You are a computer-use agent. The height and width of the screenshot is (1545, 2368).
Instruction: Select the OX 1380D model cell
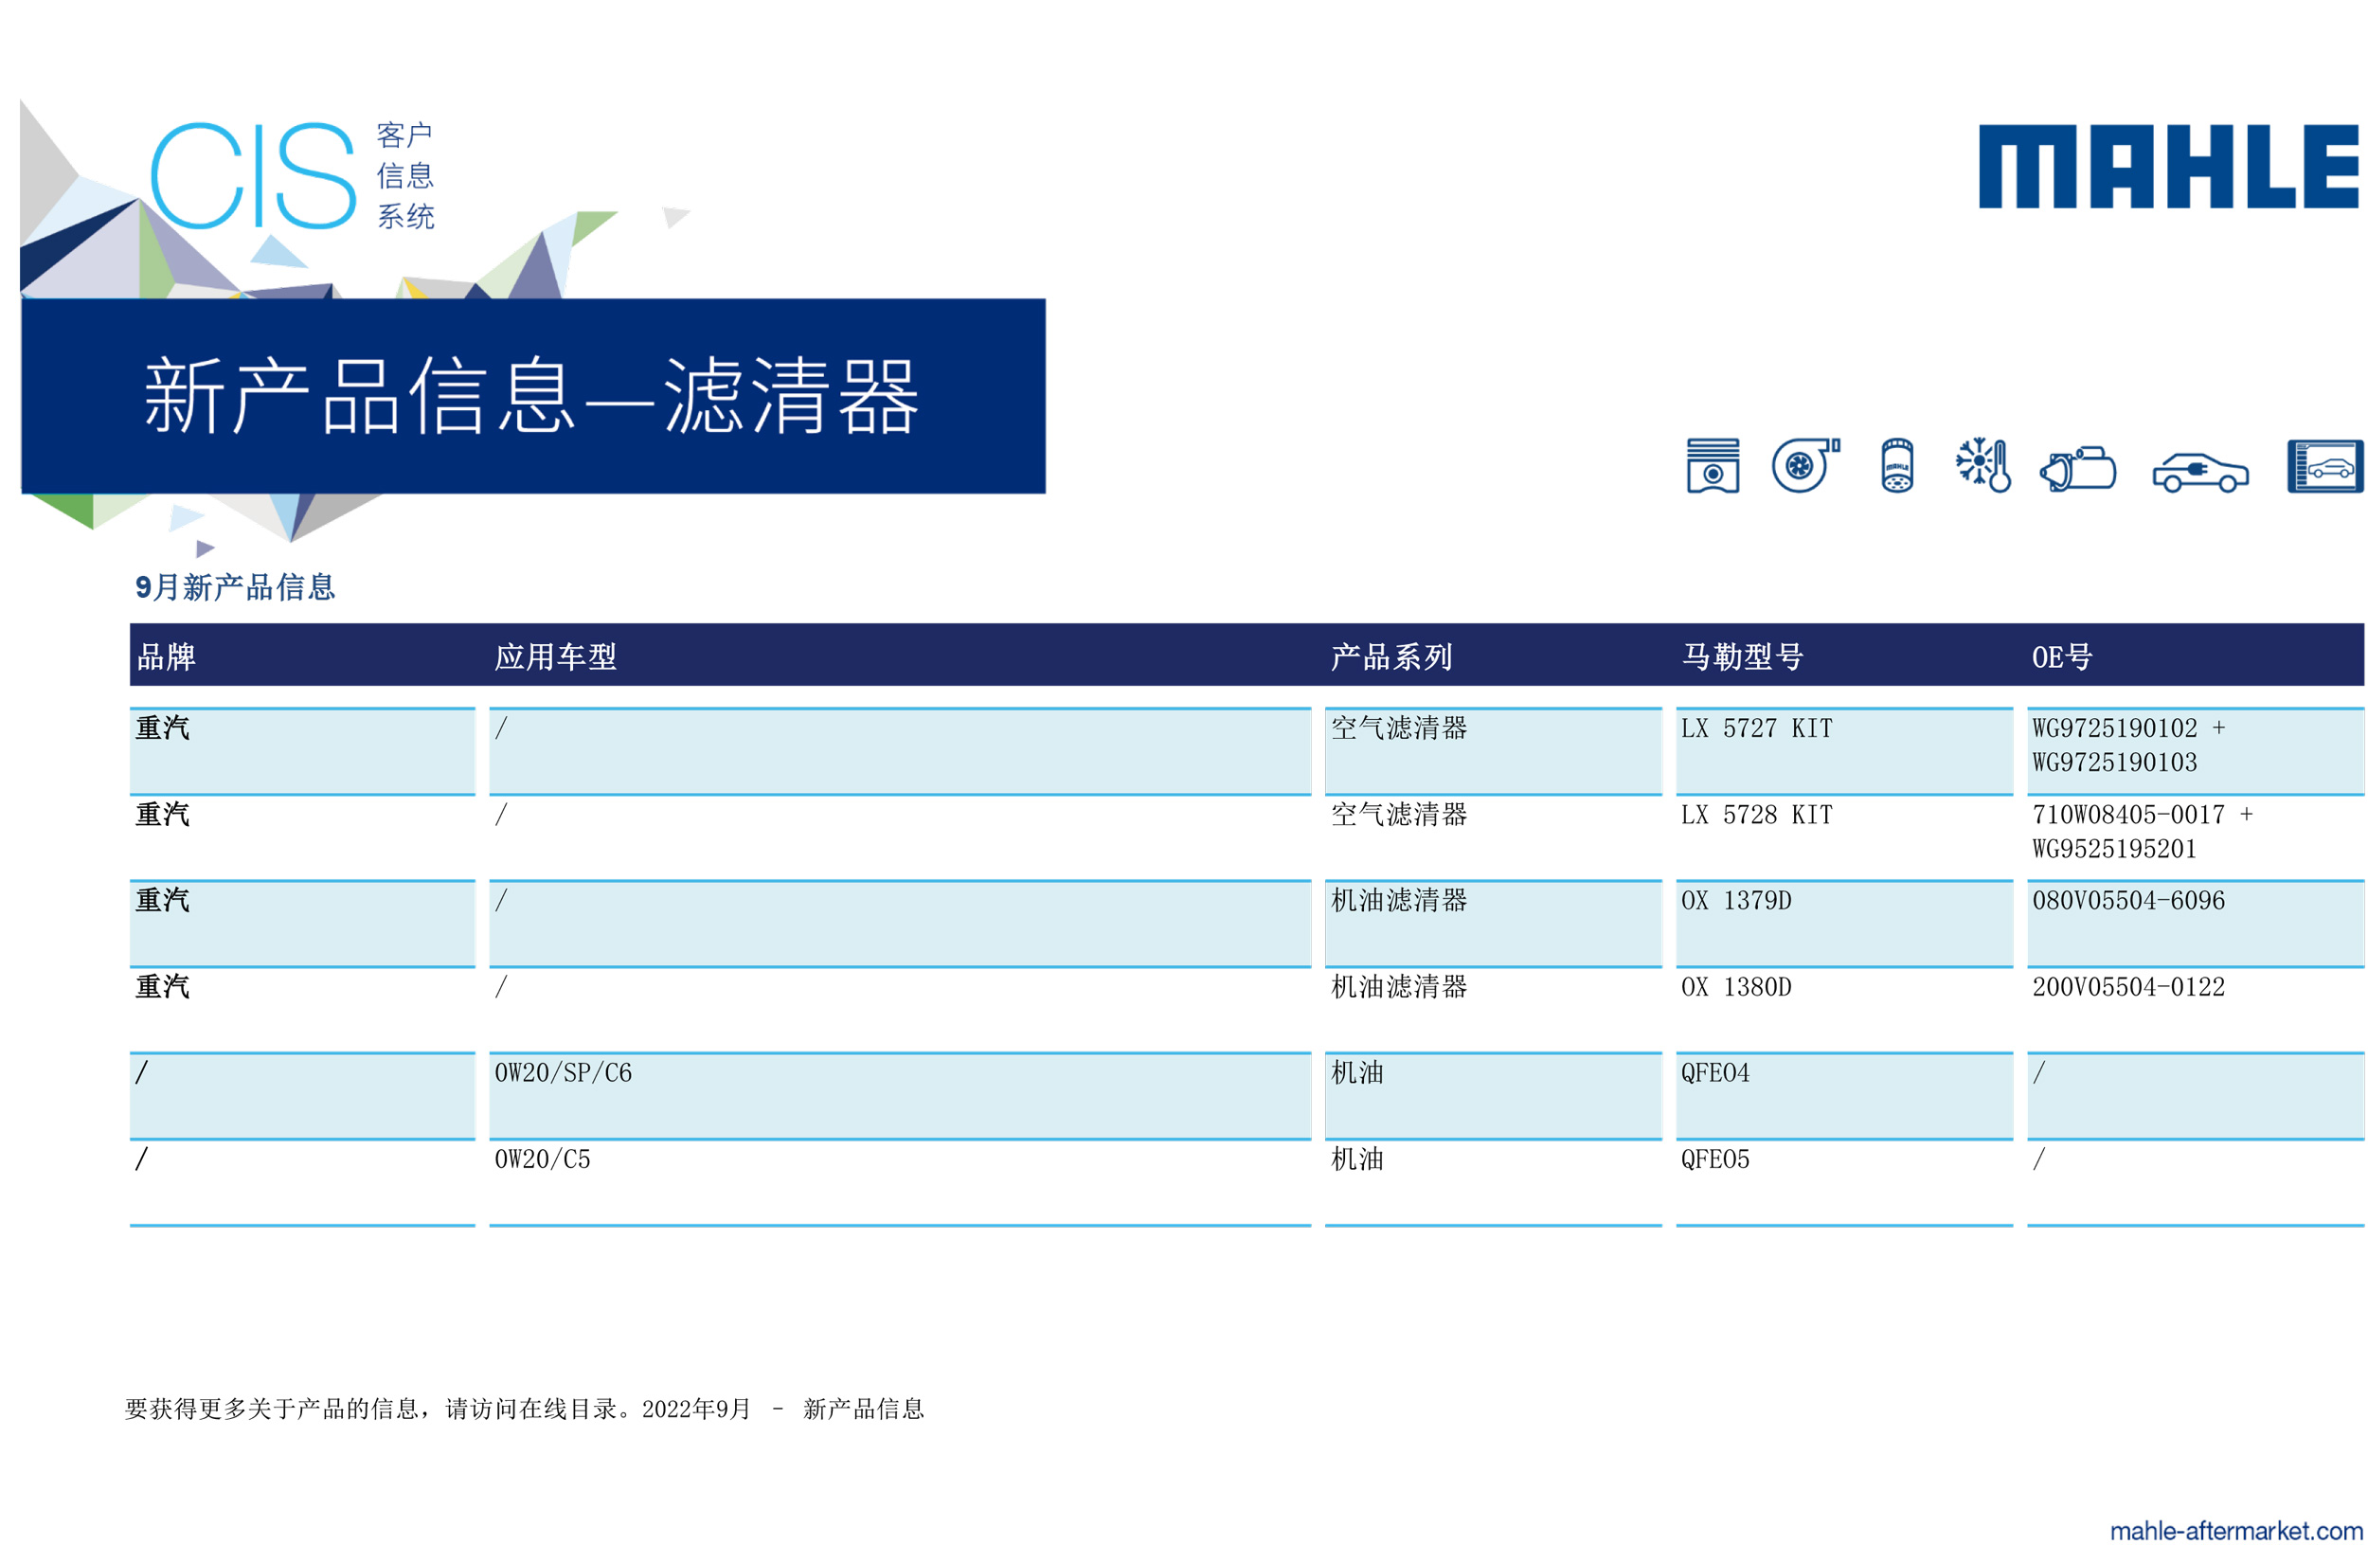pyautogui.click(x=1843, y=1010)
